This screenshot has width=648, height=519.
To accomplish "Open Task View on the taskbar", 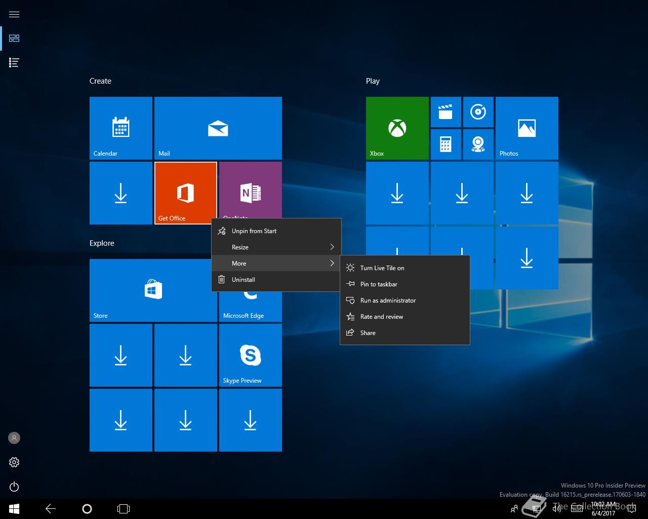I will [x=124, y=509].
